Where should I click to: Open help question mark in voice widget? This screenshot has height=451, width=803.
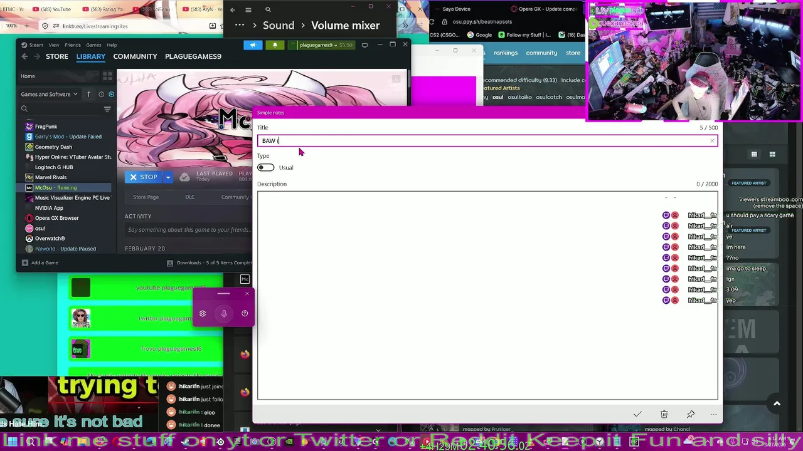[245, 313]
